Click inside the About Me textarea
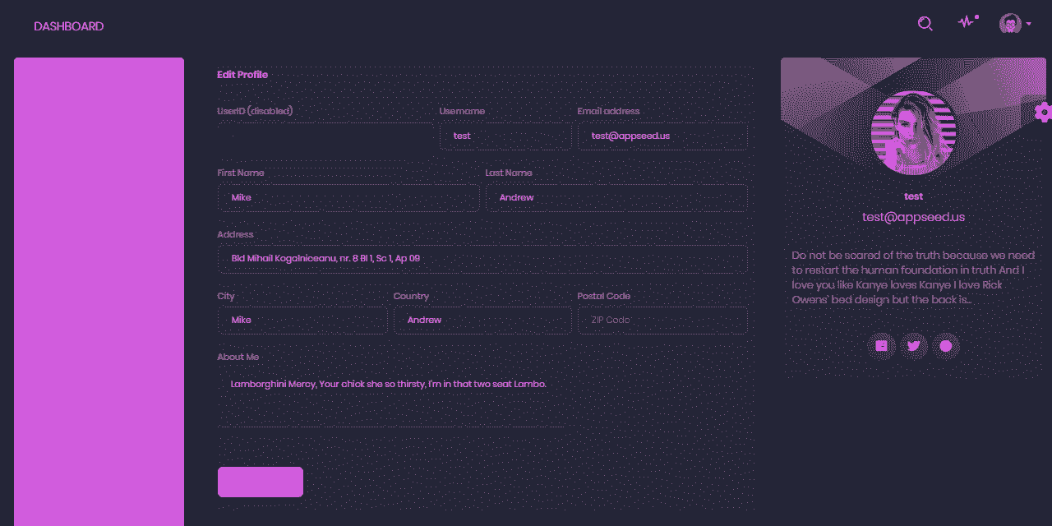 point(390,400)
